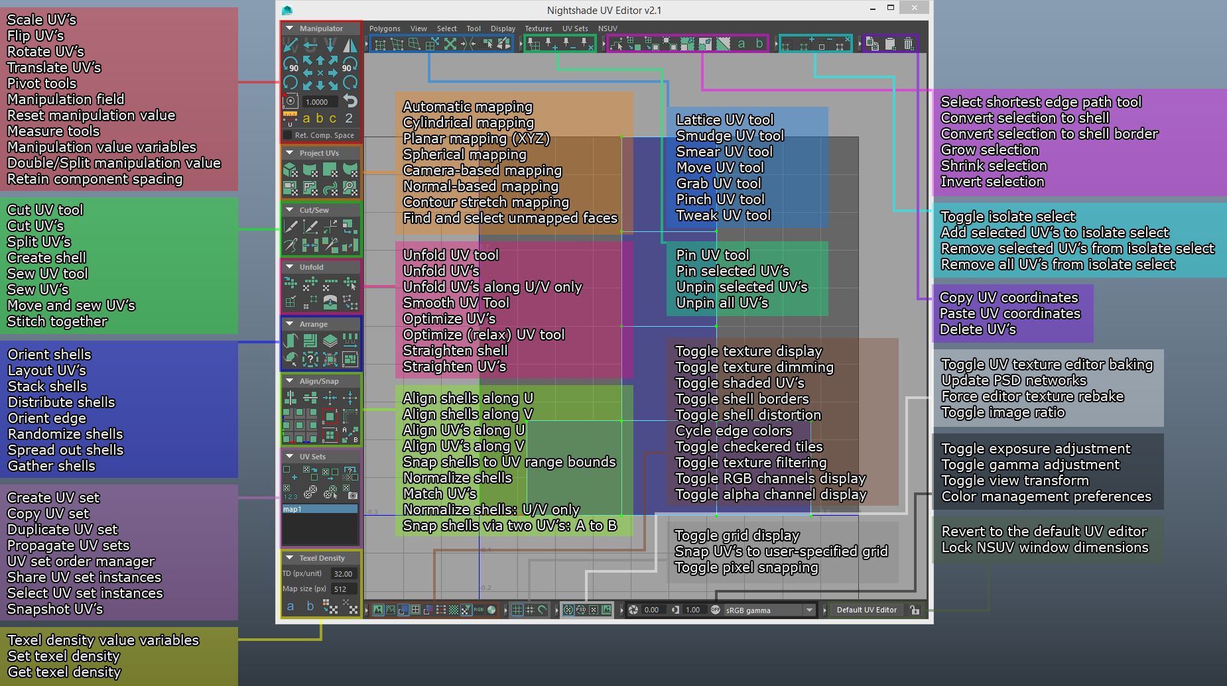Click the Stack shells icon
The width and height of the screenshot is (1227, 686).
[x=330, y=341]
